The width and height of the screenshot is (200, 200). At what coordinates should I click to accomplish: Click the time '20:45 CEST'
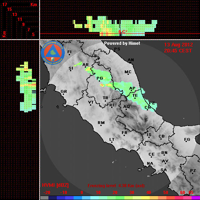178,51
